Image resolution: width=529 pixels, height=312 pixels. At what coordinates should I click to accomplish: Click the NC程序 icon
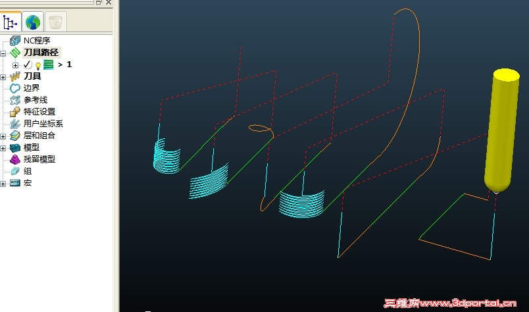click(15, 41)
